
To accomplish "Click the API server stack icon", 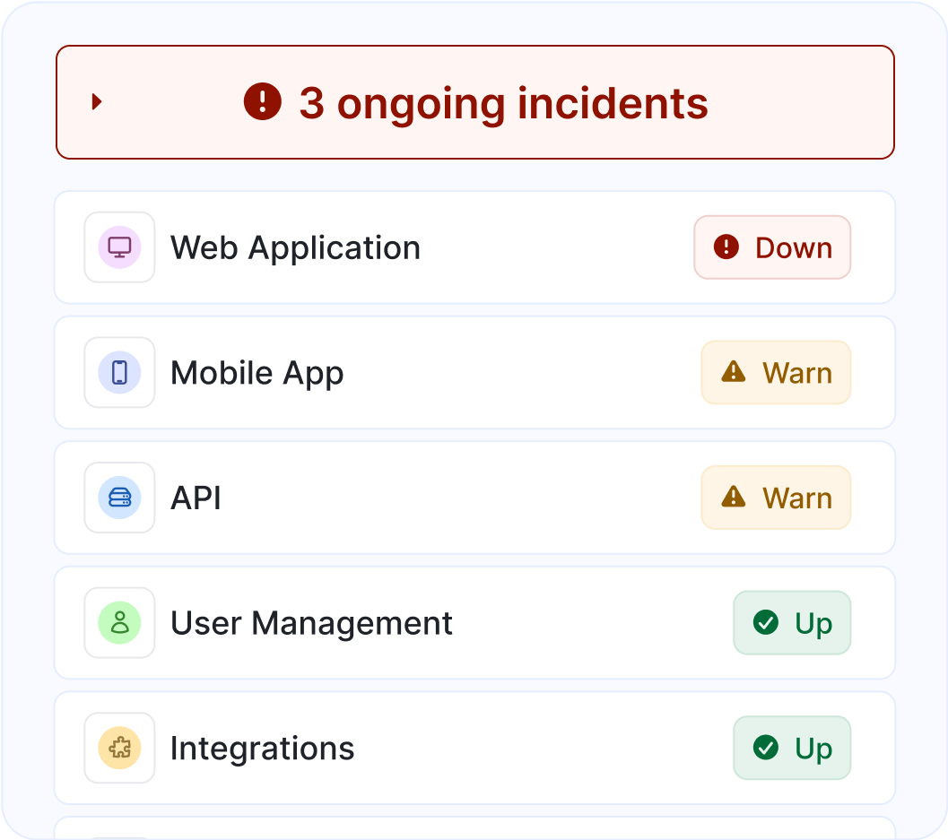I will [x=119, y=498].
